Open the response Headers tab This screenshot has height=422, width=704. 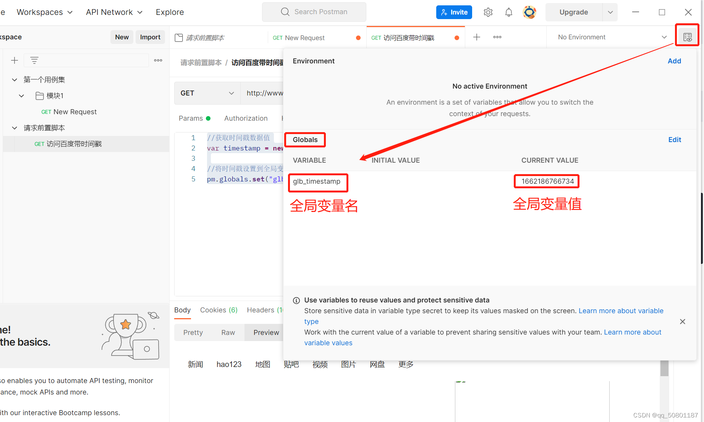point(265,310)
